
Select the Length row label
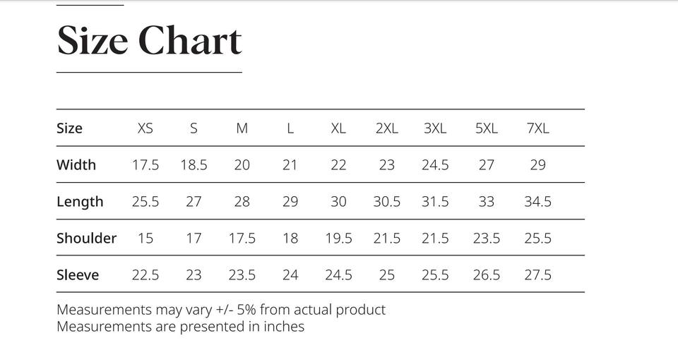pyautogui.click(x=80, y=202)
